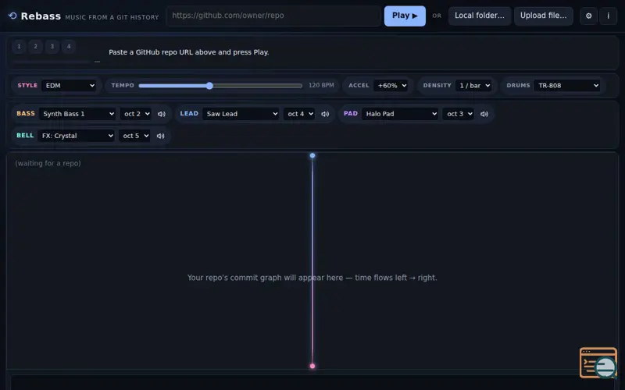
Task: Adjust the TEMPO slider
Action: 220,86
